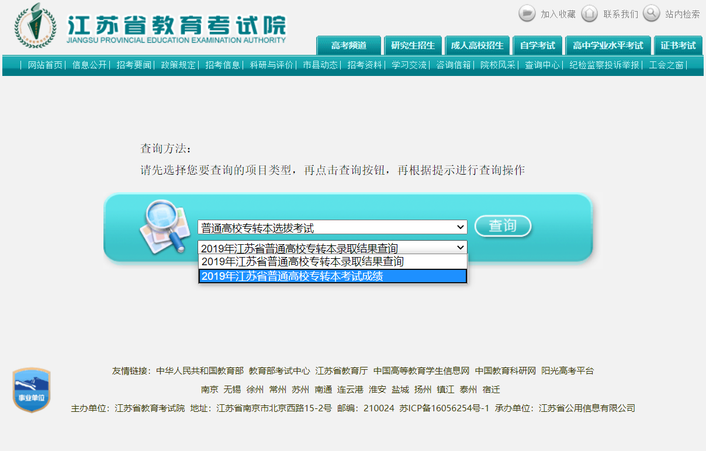Click the 联系我们 house icon
The height and width of the screenshot is (451, 706).
[590, 13]
